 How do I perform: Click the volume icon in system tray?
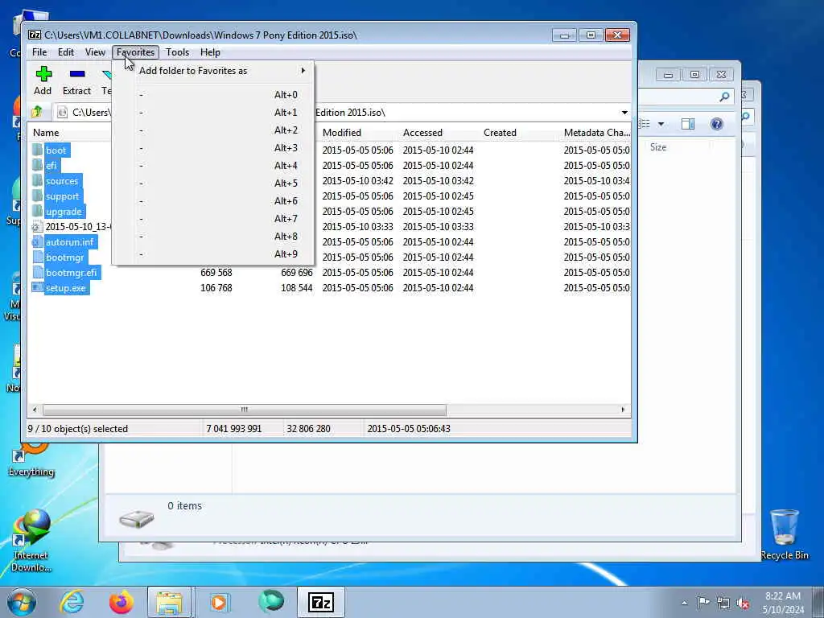pos(743,603)
